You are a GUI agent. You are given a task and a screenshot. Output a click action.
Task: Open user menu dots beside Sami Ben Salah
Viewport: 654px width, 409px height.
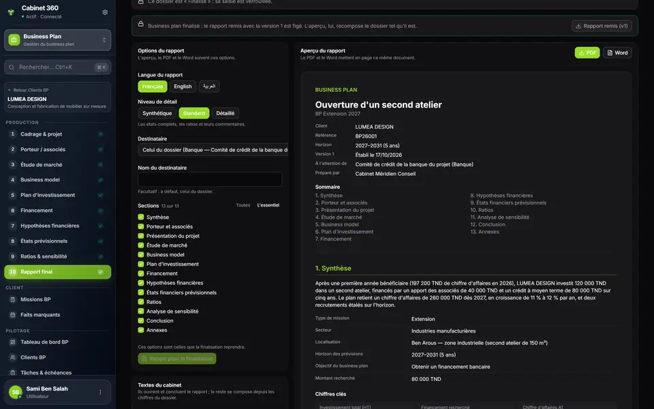(100, 392)
